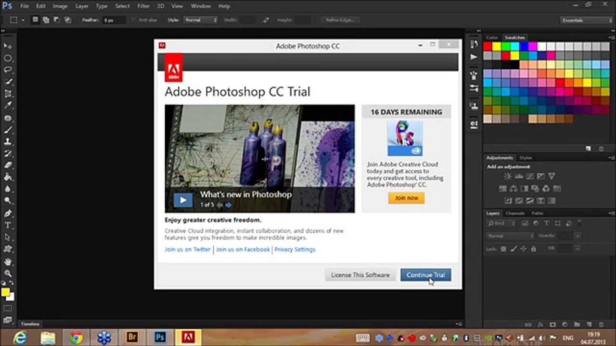Screen dimensions: 616x346
Task: Click the swap width and height icon
Action: click(266, 20)
